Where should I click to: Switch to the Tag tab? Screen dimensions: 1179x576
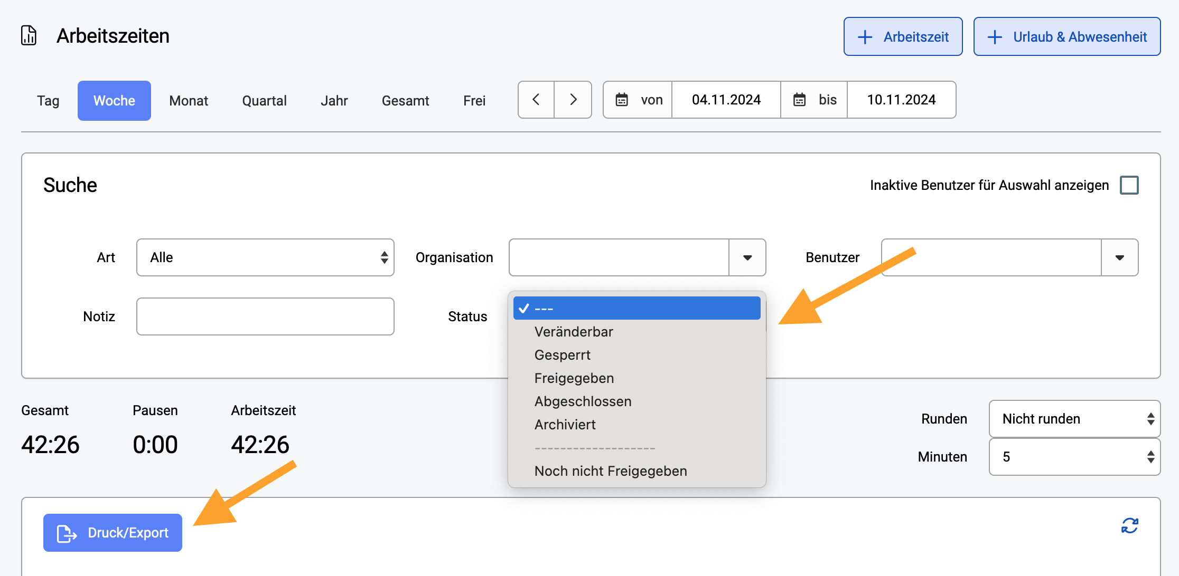coord(48,101)
